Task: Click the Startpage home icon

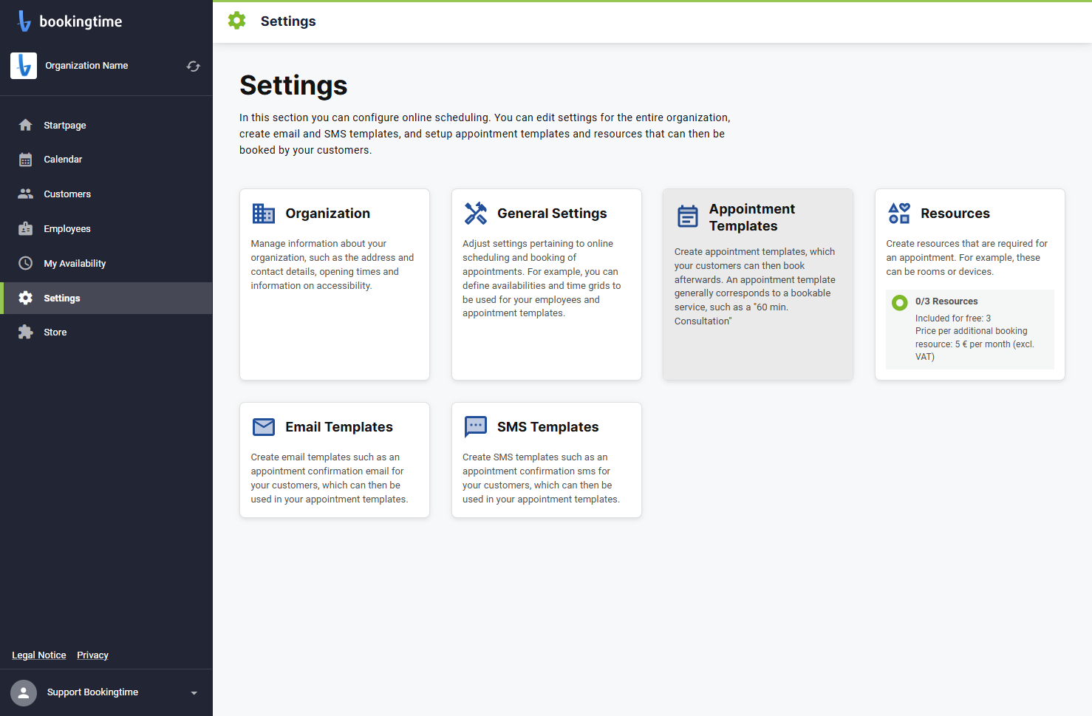Action: click(26, 125)
